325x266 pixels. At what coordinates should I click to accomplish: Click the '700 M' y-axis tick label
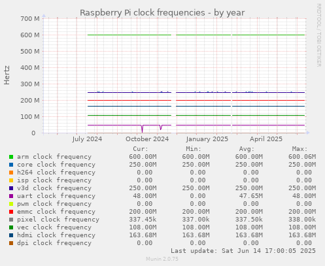(x=30, y=19)
